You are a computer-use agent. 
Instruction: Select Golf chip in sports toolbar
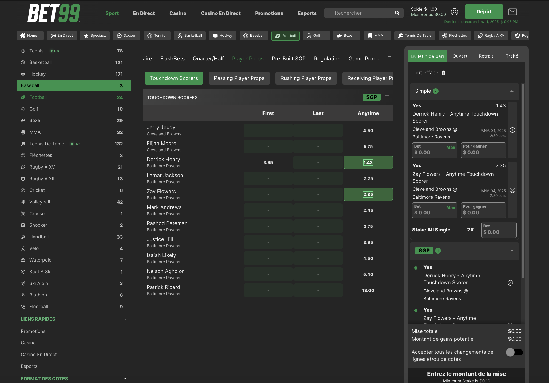316,36
